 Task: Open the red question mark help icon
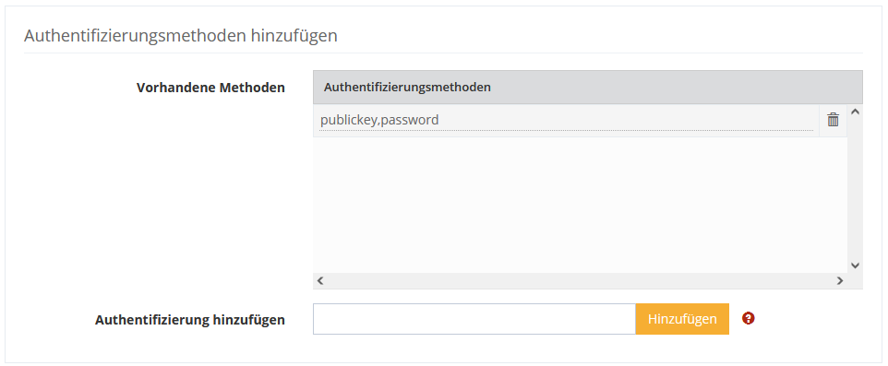(748, 318)
